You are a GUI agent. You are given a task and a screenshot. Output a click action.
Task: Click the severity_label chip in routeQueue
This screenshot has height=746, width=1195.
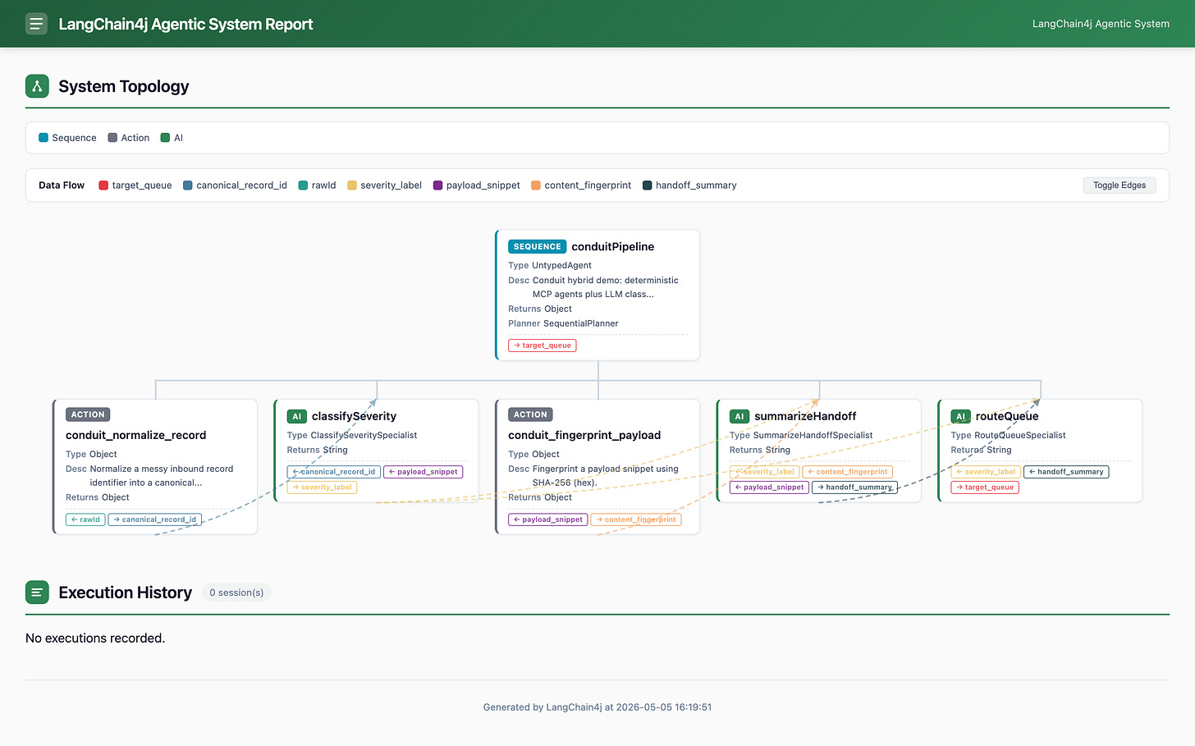tap(986, 472)
